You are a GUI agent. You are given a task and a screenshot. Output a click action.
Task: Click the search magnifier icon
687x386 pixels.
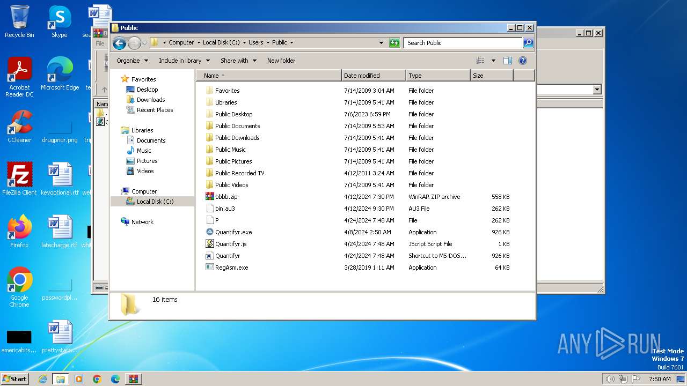pos(528,43)
